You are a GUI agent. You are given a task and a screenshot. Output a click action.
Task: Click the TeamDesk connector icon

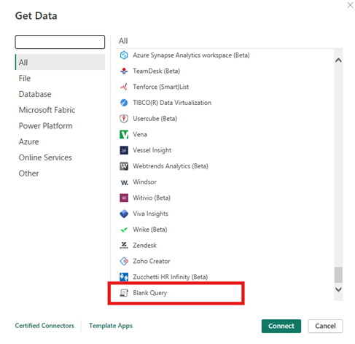click(124, 71)
